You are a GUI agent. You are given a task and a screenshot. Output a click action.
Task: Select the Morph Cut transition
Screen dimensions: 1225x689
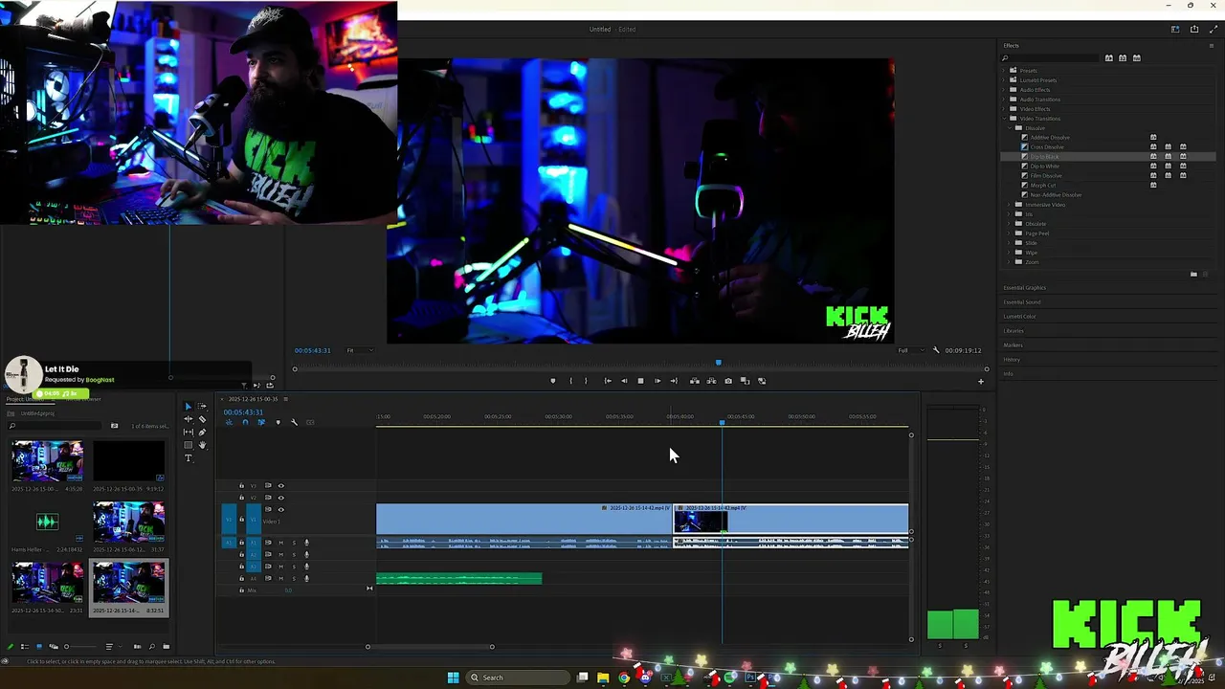(1043, 186)
